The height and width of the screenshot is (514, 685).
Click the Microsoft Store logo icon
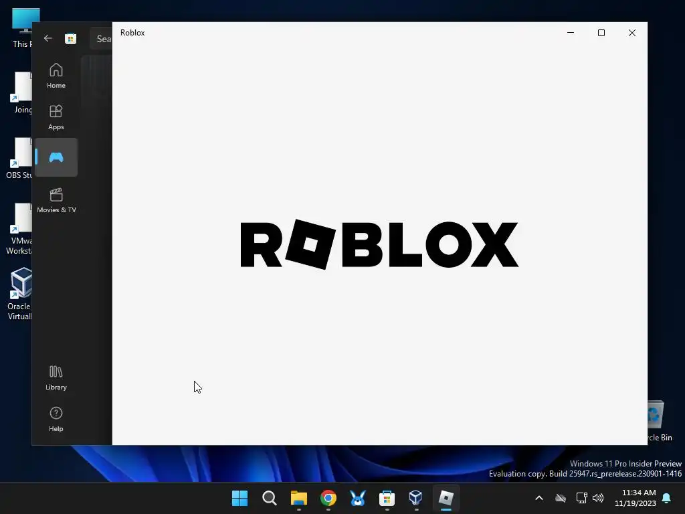(x=70, y=38)
